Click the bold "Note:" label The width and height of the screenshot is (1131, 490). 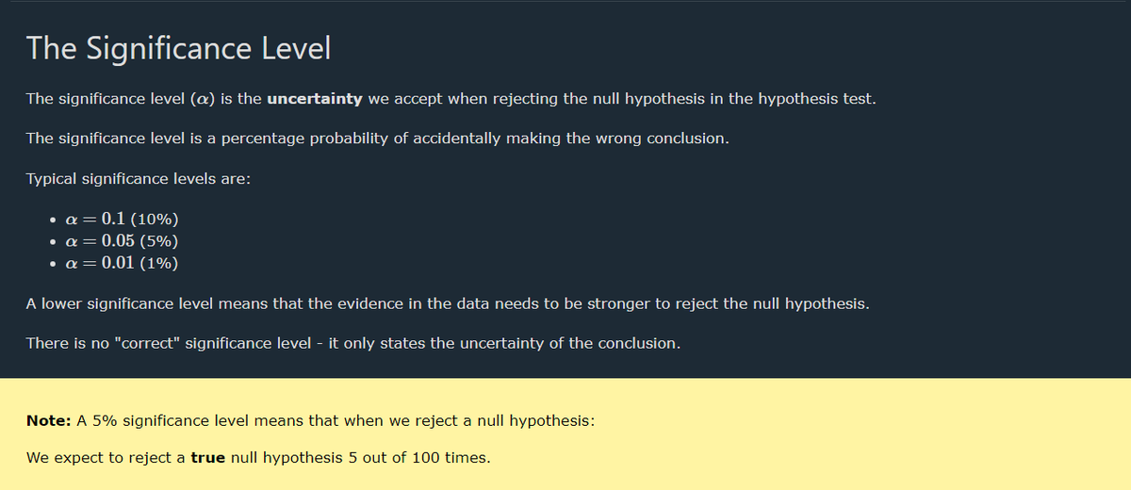(x=49, y=419)
